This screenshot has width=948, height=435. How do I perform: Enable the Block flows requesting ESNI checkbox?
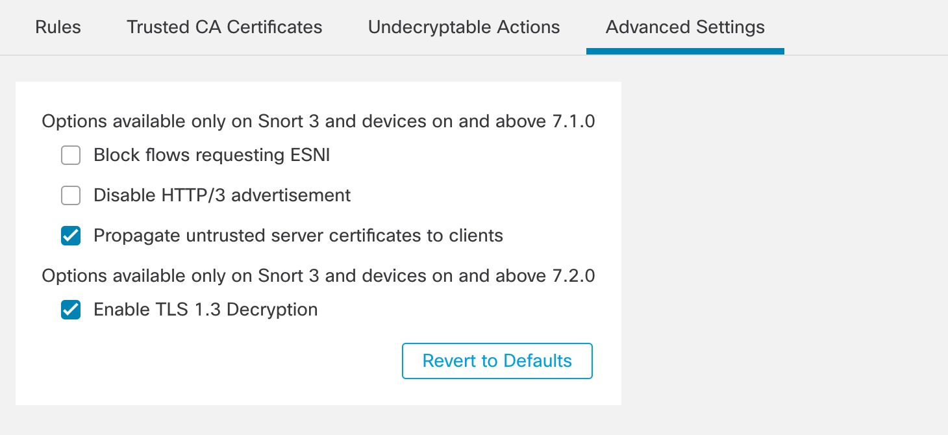pos(71,155)
